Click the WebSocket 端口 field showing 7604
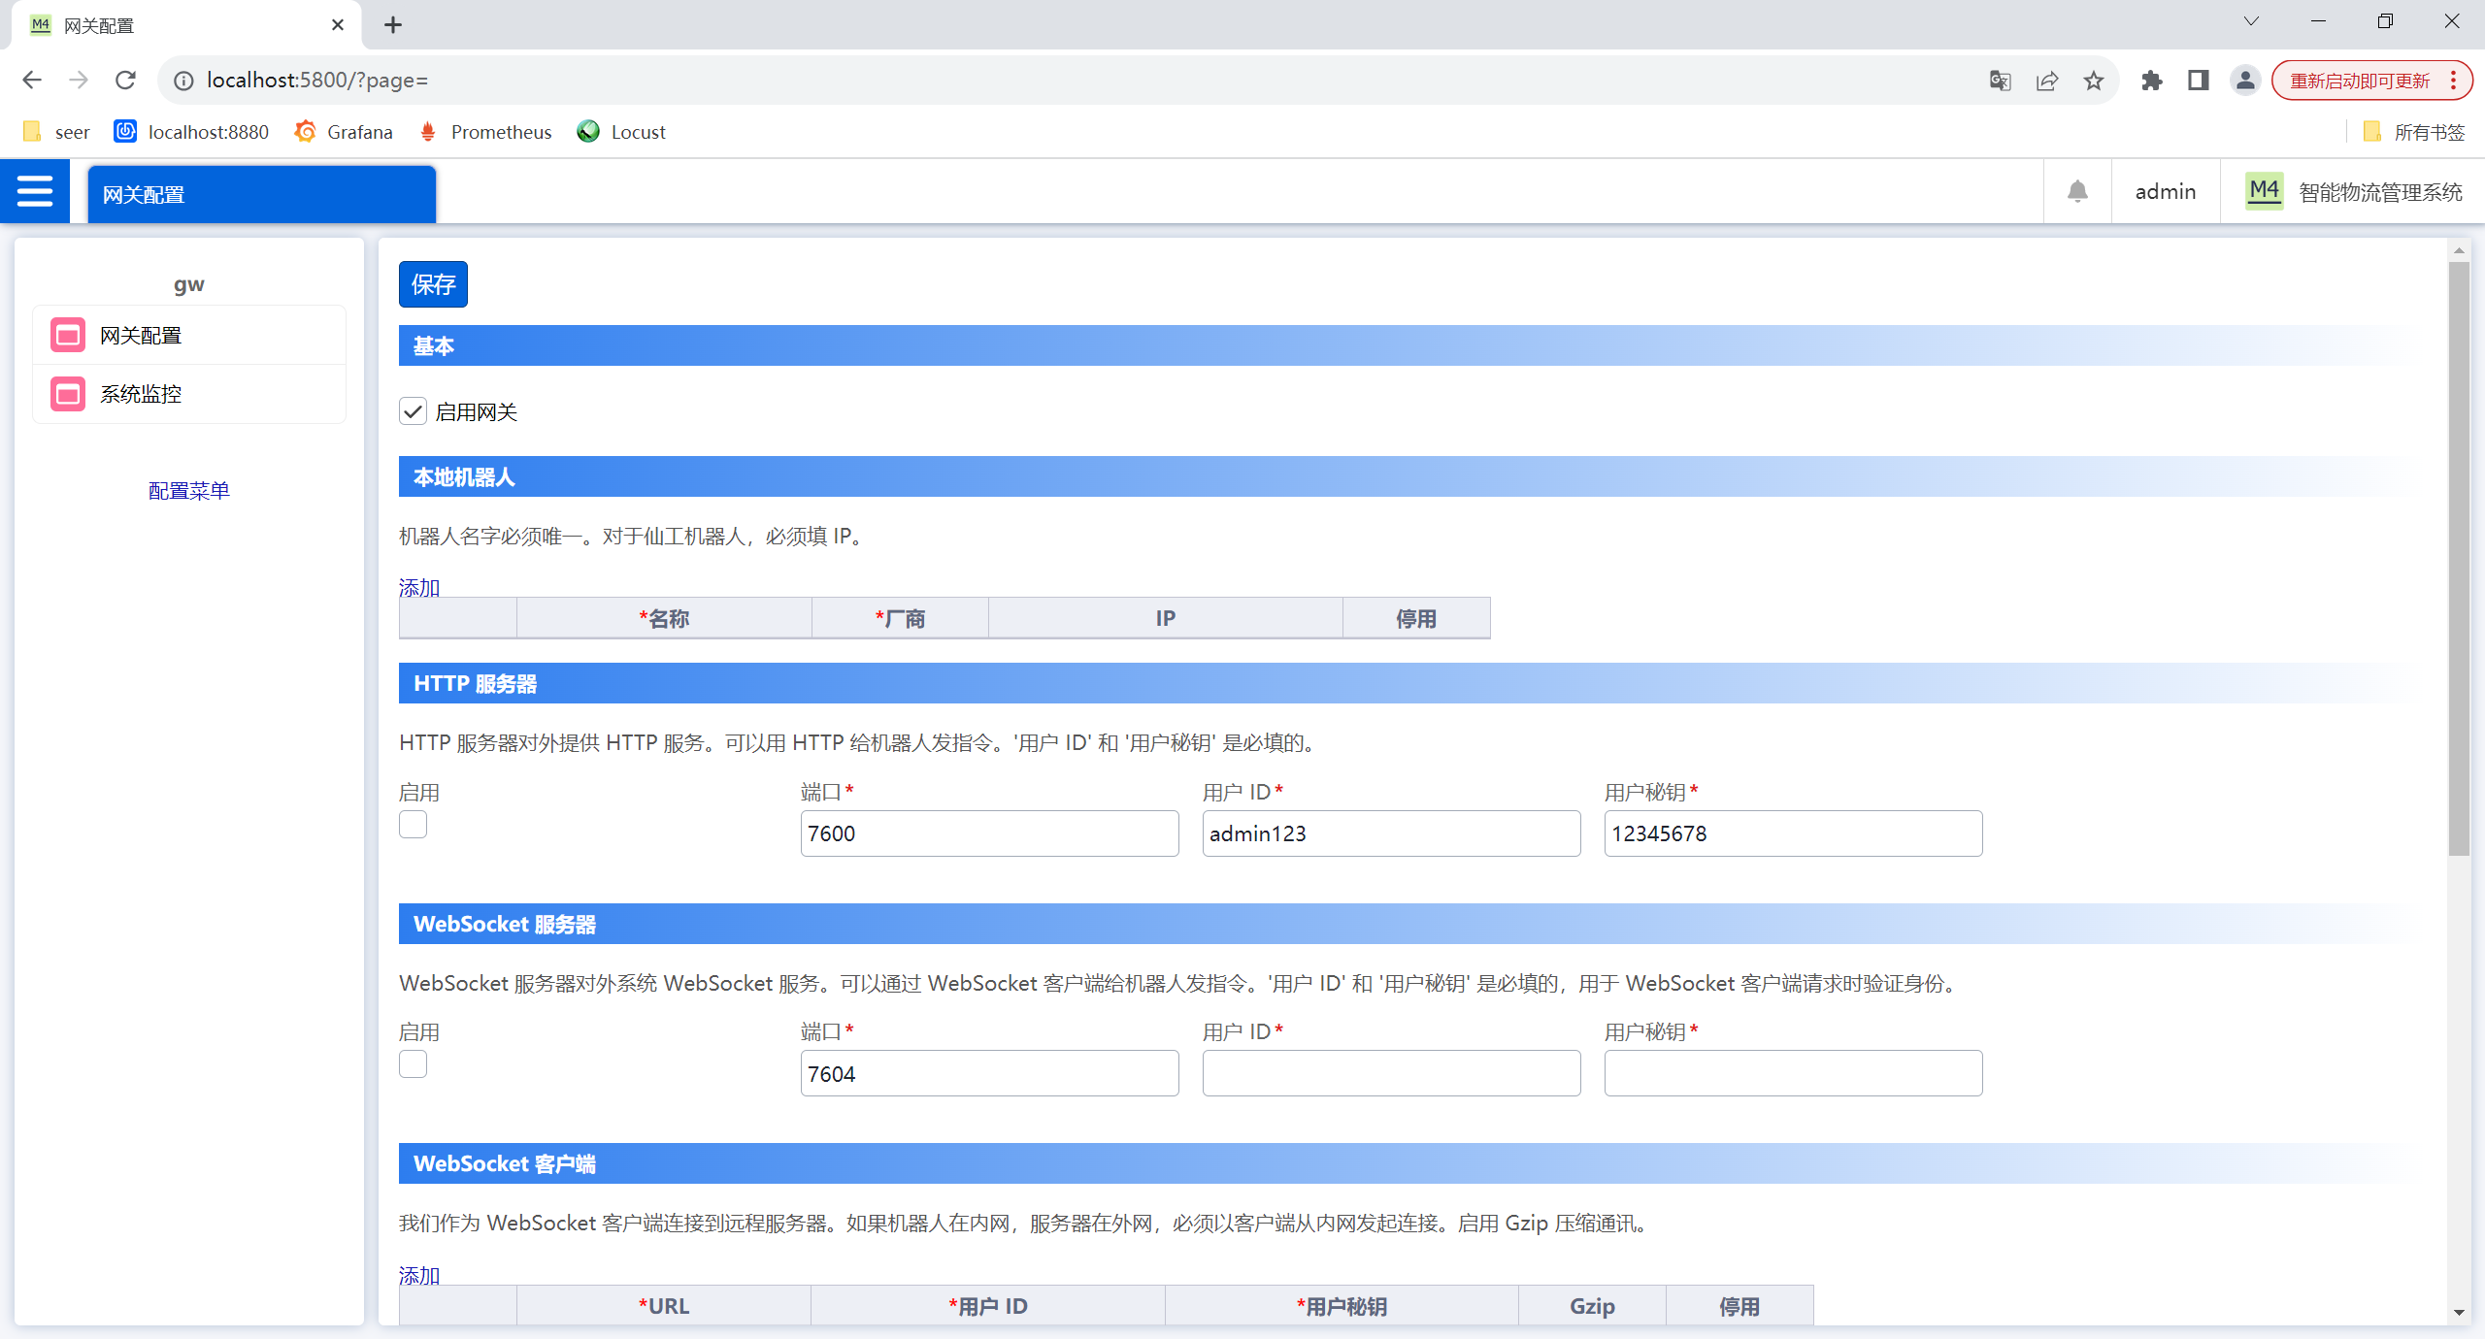Image resolution: width=2485 pixels, height=1339 pixels. coord(989,1073)
